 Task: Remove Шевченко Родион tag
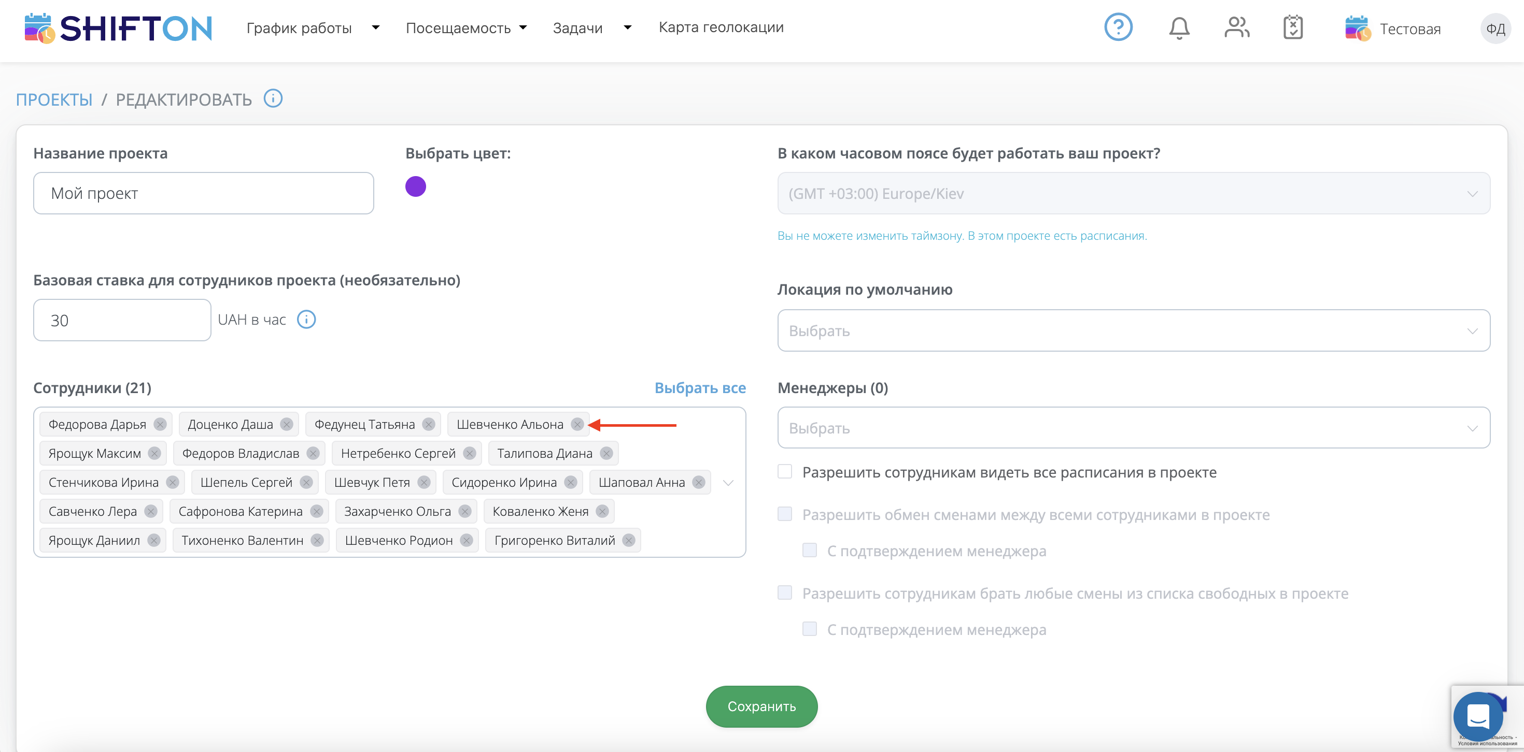click(x=466, y=540)
